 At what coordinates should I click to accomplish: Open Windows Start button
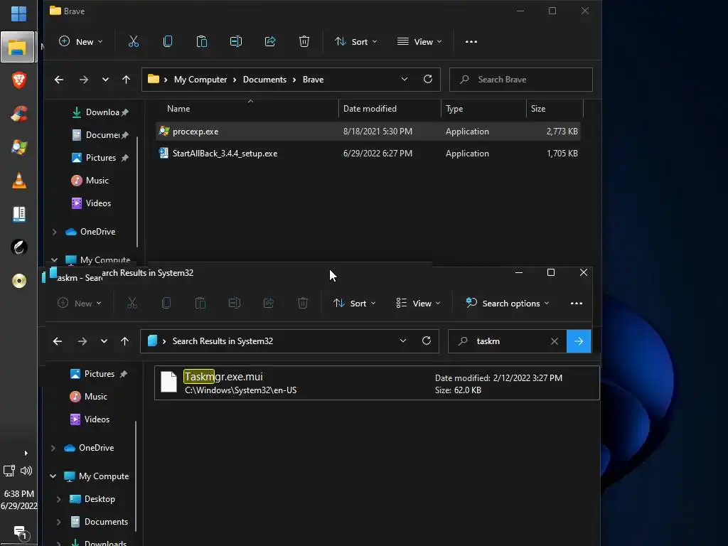(x=18, y=14)
